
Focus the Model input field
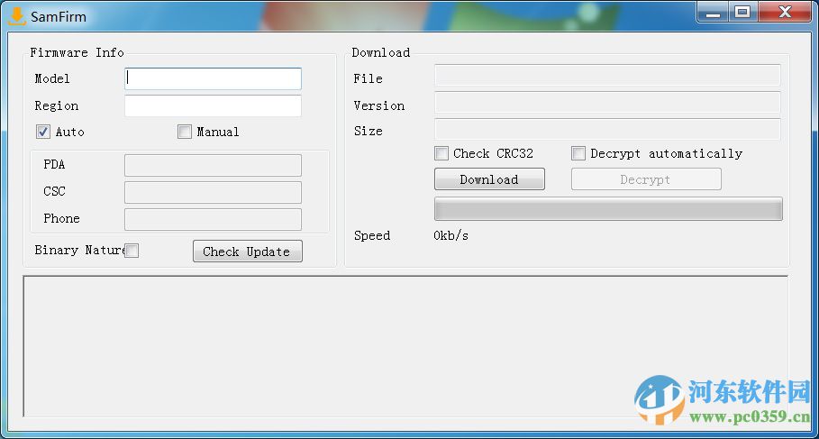coord(214,78)
